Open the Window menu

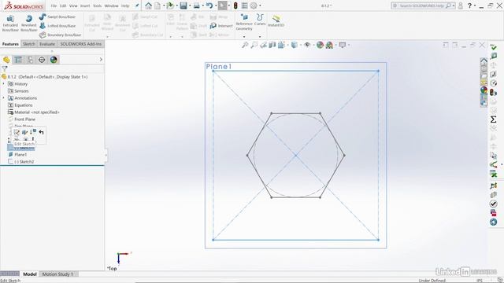(x=112, y=6)
